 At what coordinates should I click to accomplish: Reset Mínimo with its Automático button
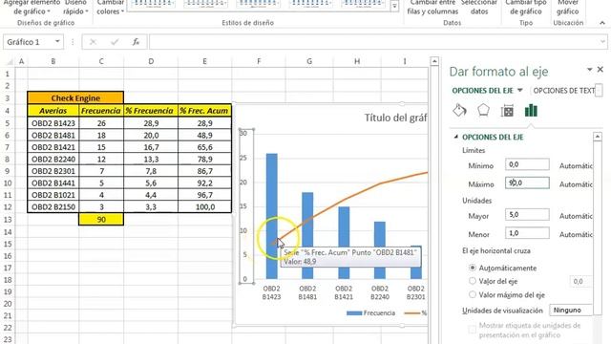pyautogui.click(x=576, y=165)
